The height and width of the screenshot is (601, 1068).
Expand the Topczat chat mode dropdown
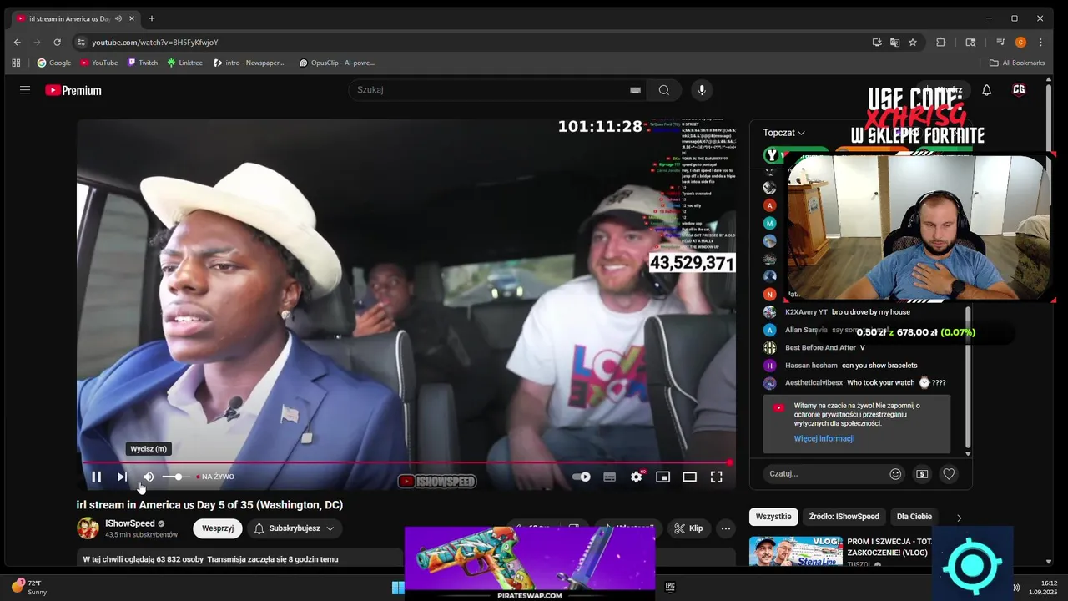click(x=784, y=133)
